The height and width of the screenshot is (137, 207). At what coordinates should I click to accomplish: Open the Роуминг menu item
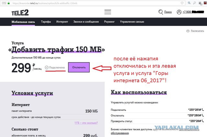coord(109,22)
